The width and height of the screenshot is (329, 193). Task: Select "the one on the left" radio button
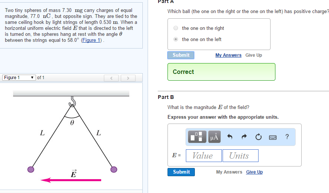(176, 39)
